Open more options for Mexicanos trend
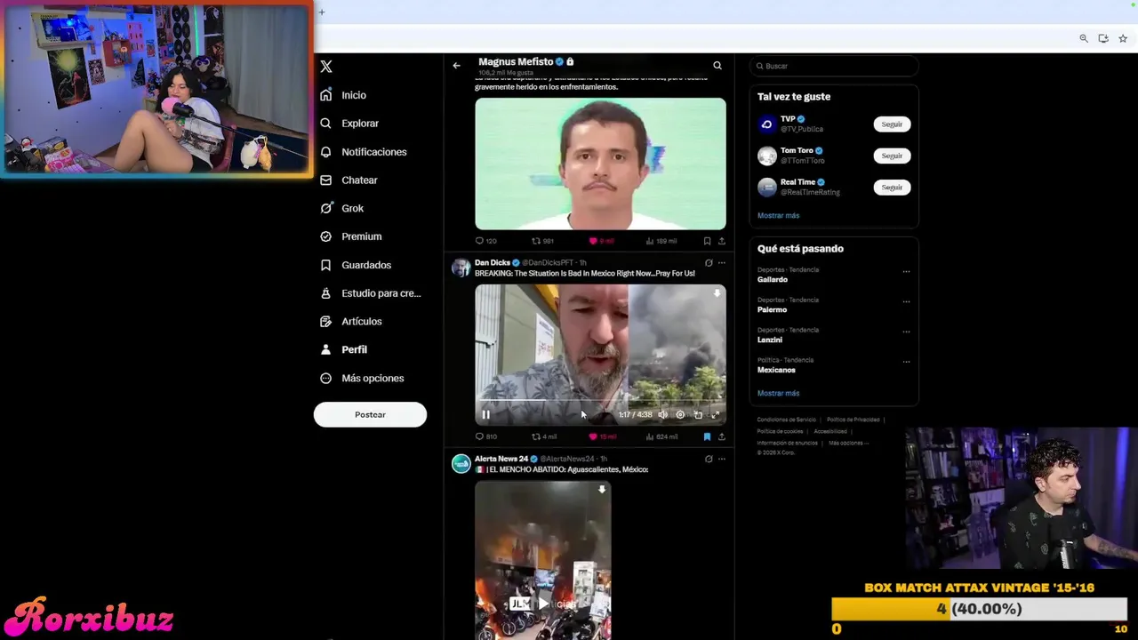This screenshot has height=640, width=1138. pos(906,362)
